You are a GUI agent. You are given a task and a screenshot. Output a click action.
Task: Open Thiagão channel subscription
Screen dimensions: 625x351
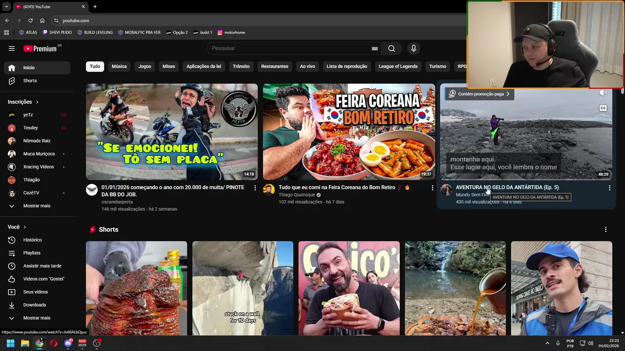click(x=37, y=180)
